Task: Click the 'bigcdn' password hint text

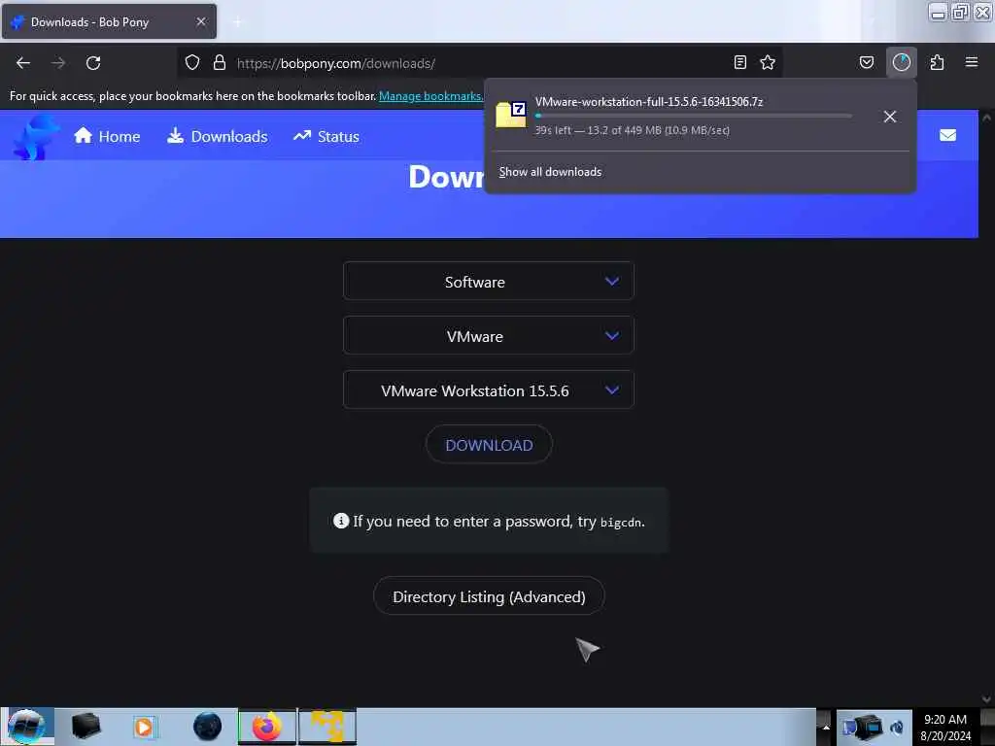Action: (x=621, y=522)
